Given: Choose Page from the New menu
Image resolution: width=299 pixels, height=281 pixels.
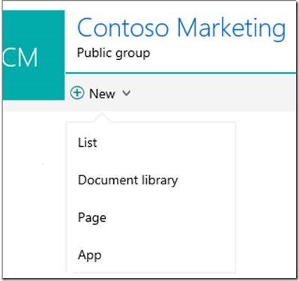Looking at the screenshot, I should coord(151,217).
